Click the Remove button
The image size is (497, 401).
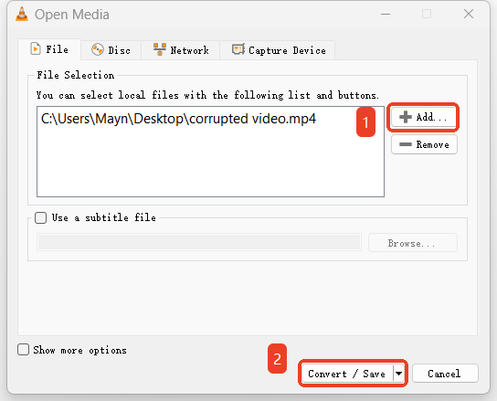(424, 144)
